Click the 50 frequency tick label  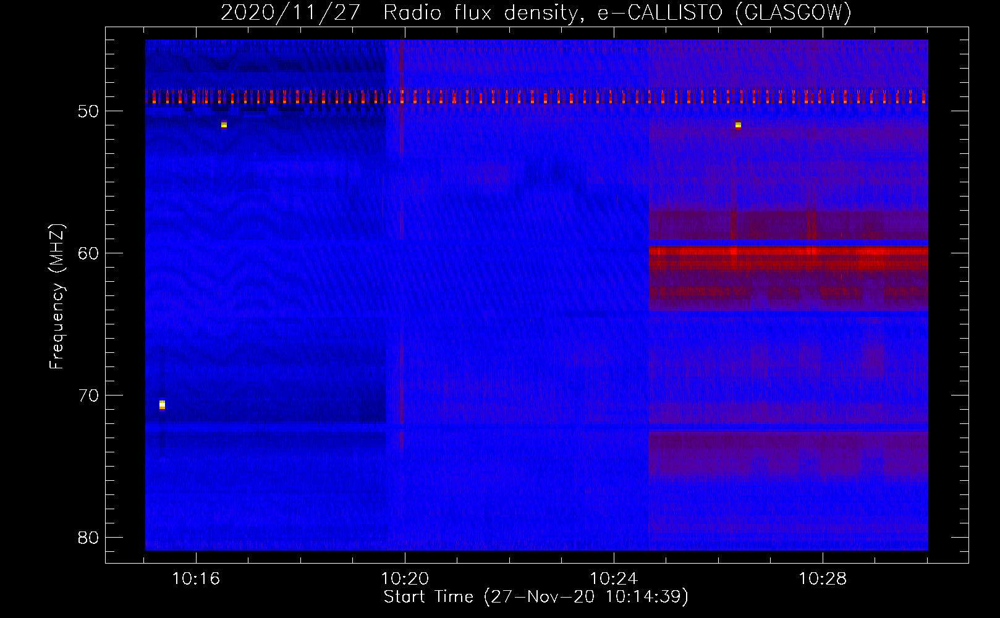pyautogui.click(x=88, y=111)
